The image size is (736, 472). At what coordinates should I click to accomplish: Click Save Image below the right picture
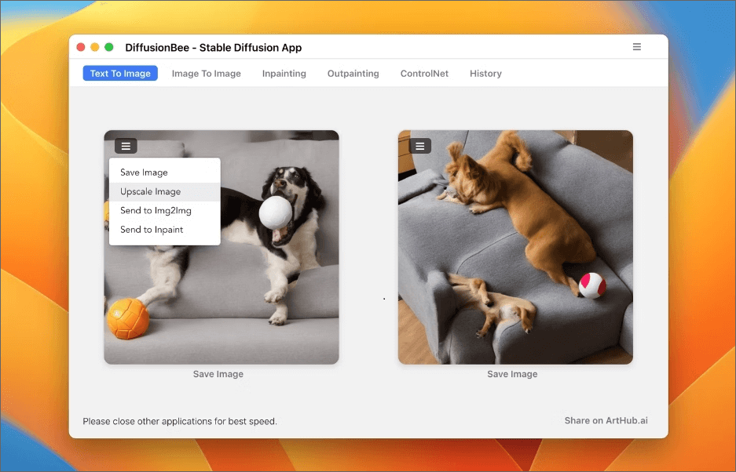click(x=512, y=374)
